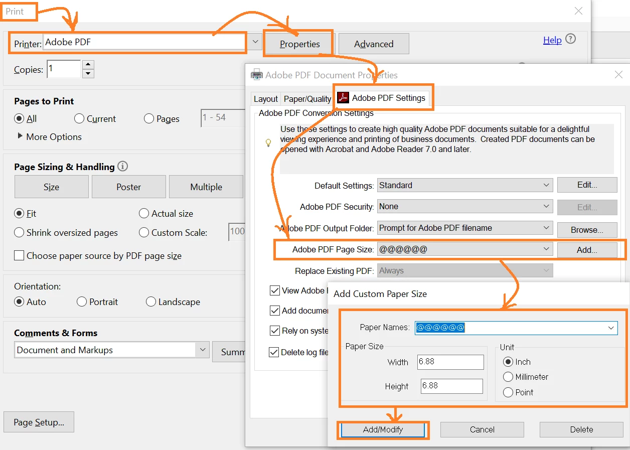Expand More Options disclosure triangle
The height and width of the screenshot is (450, 630).
pos(20,136)
